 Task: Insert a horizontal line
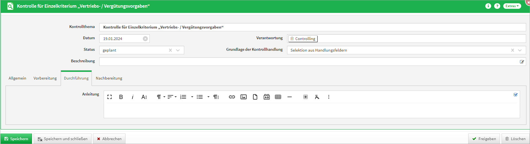tap(290, 97)
